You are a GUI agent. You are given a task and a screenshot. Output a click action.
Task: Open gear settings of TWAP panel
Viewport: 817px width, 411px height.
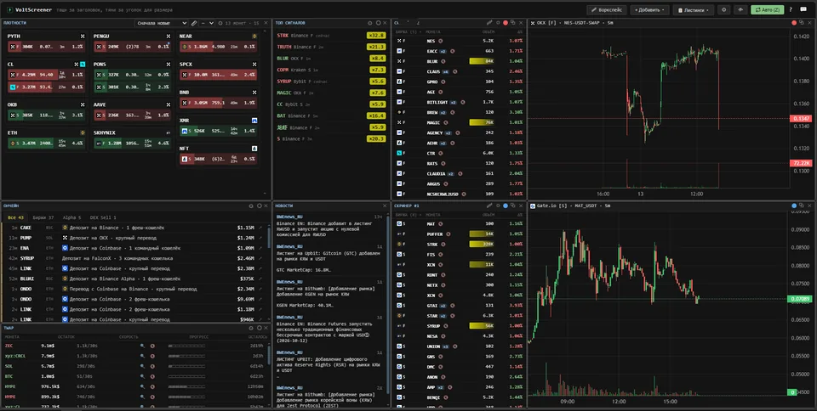(x=250, y=329)
